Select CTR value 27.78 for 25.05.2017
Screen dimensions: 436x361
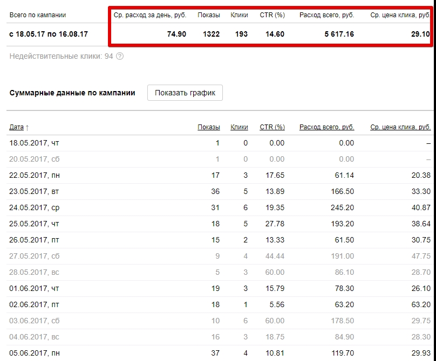point(275,224)
